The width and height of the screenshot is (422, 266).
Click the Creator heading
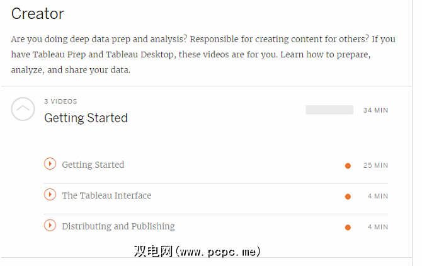[x=38, y=13]
